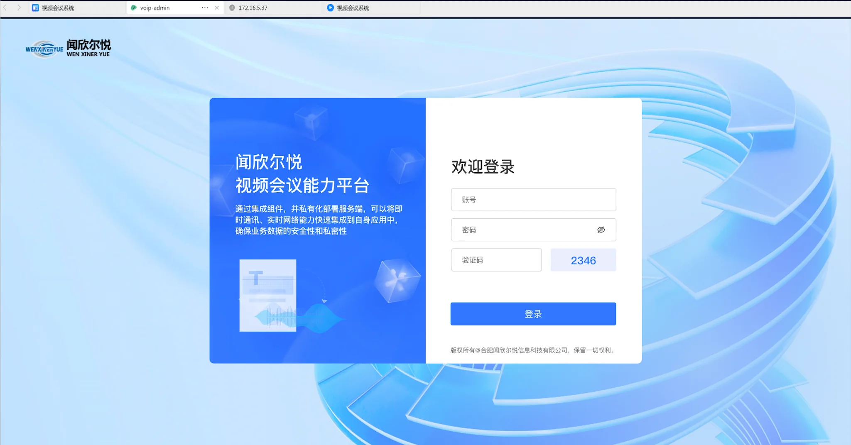Click the first 视频会议系统 tab favicon

click(x=35, y=8)
